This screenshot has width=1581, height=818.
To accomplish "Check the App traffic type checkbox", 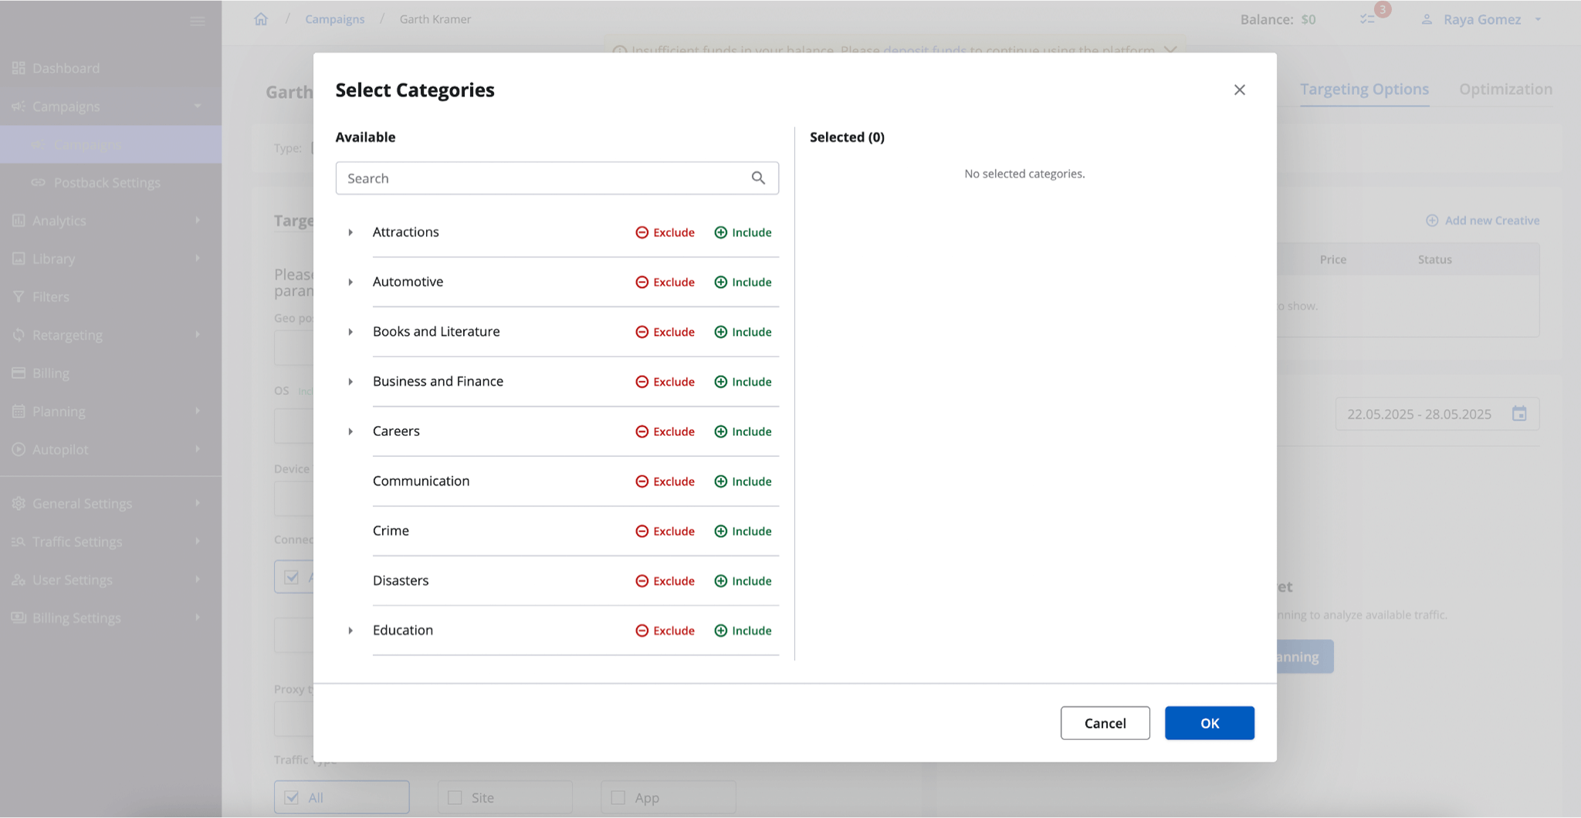I will pyautogui.click(x=618, y=797).
